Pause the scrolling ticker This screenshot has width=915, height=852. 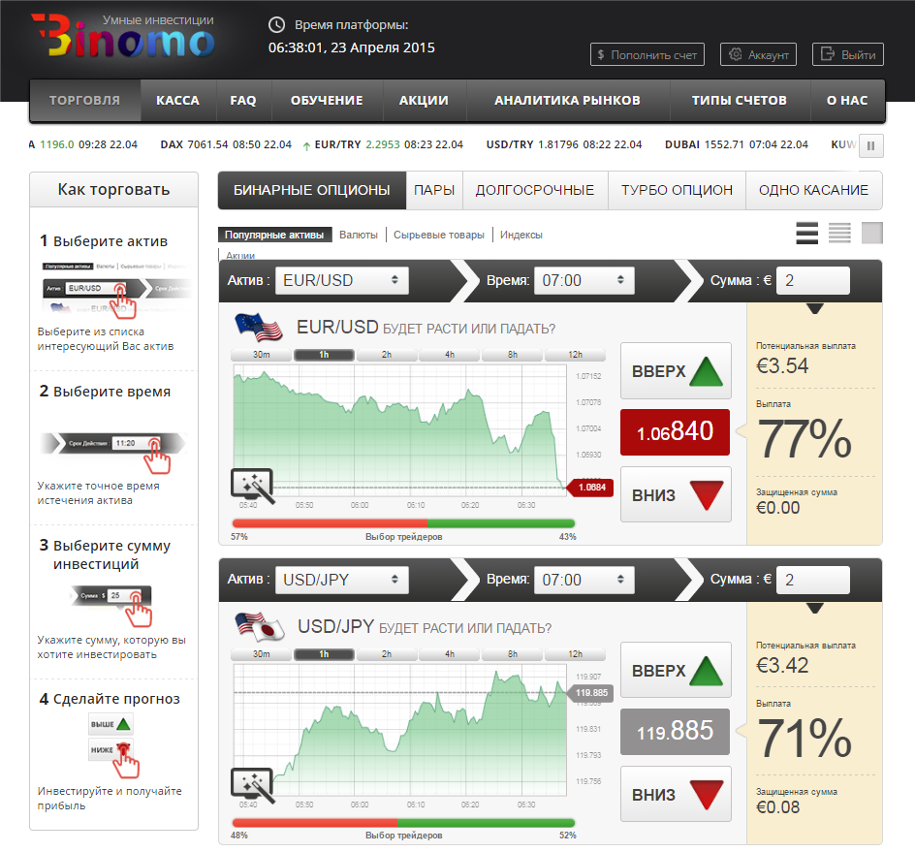870,145
